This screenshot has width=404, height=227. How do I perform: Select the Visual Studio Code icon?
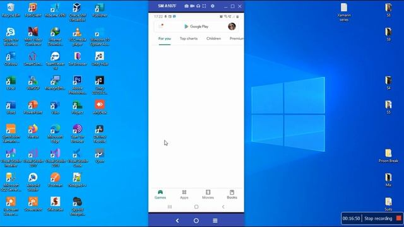coord(77,158)
